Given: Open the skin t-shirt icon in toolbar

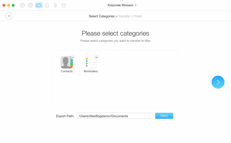Looking at the screenshot, I should click(64, 5).
